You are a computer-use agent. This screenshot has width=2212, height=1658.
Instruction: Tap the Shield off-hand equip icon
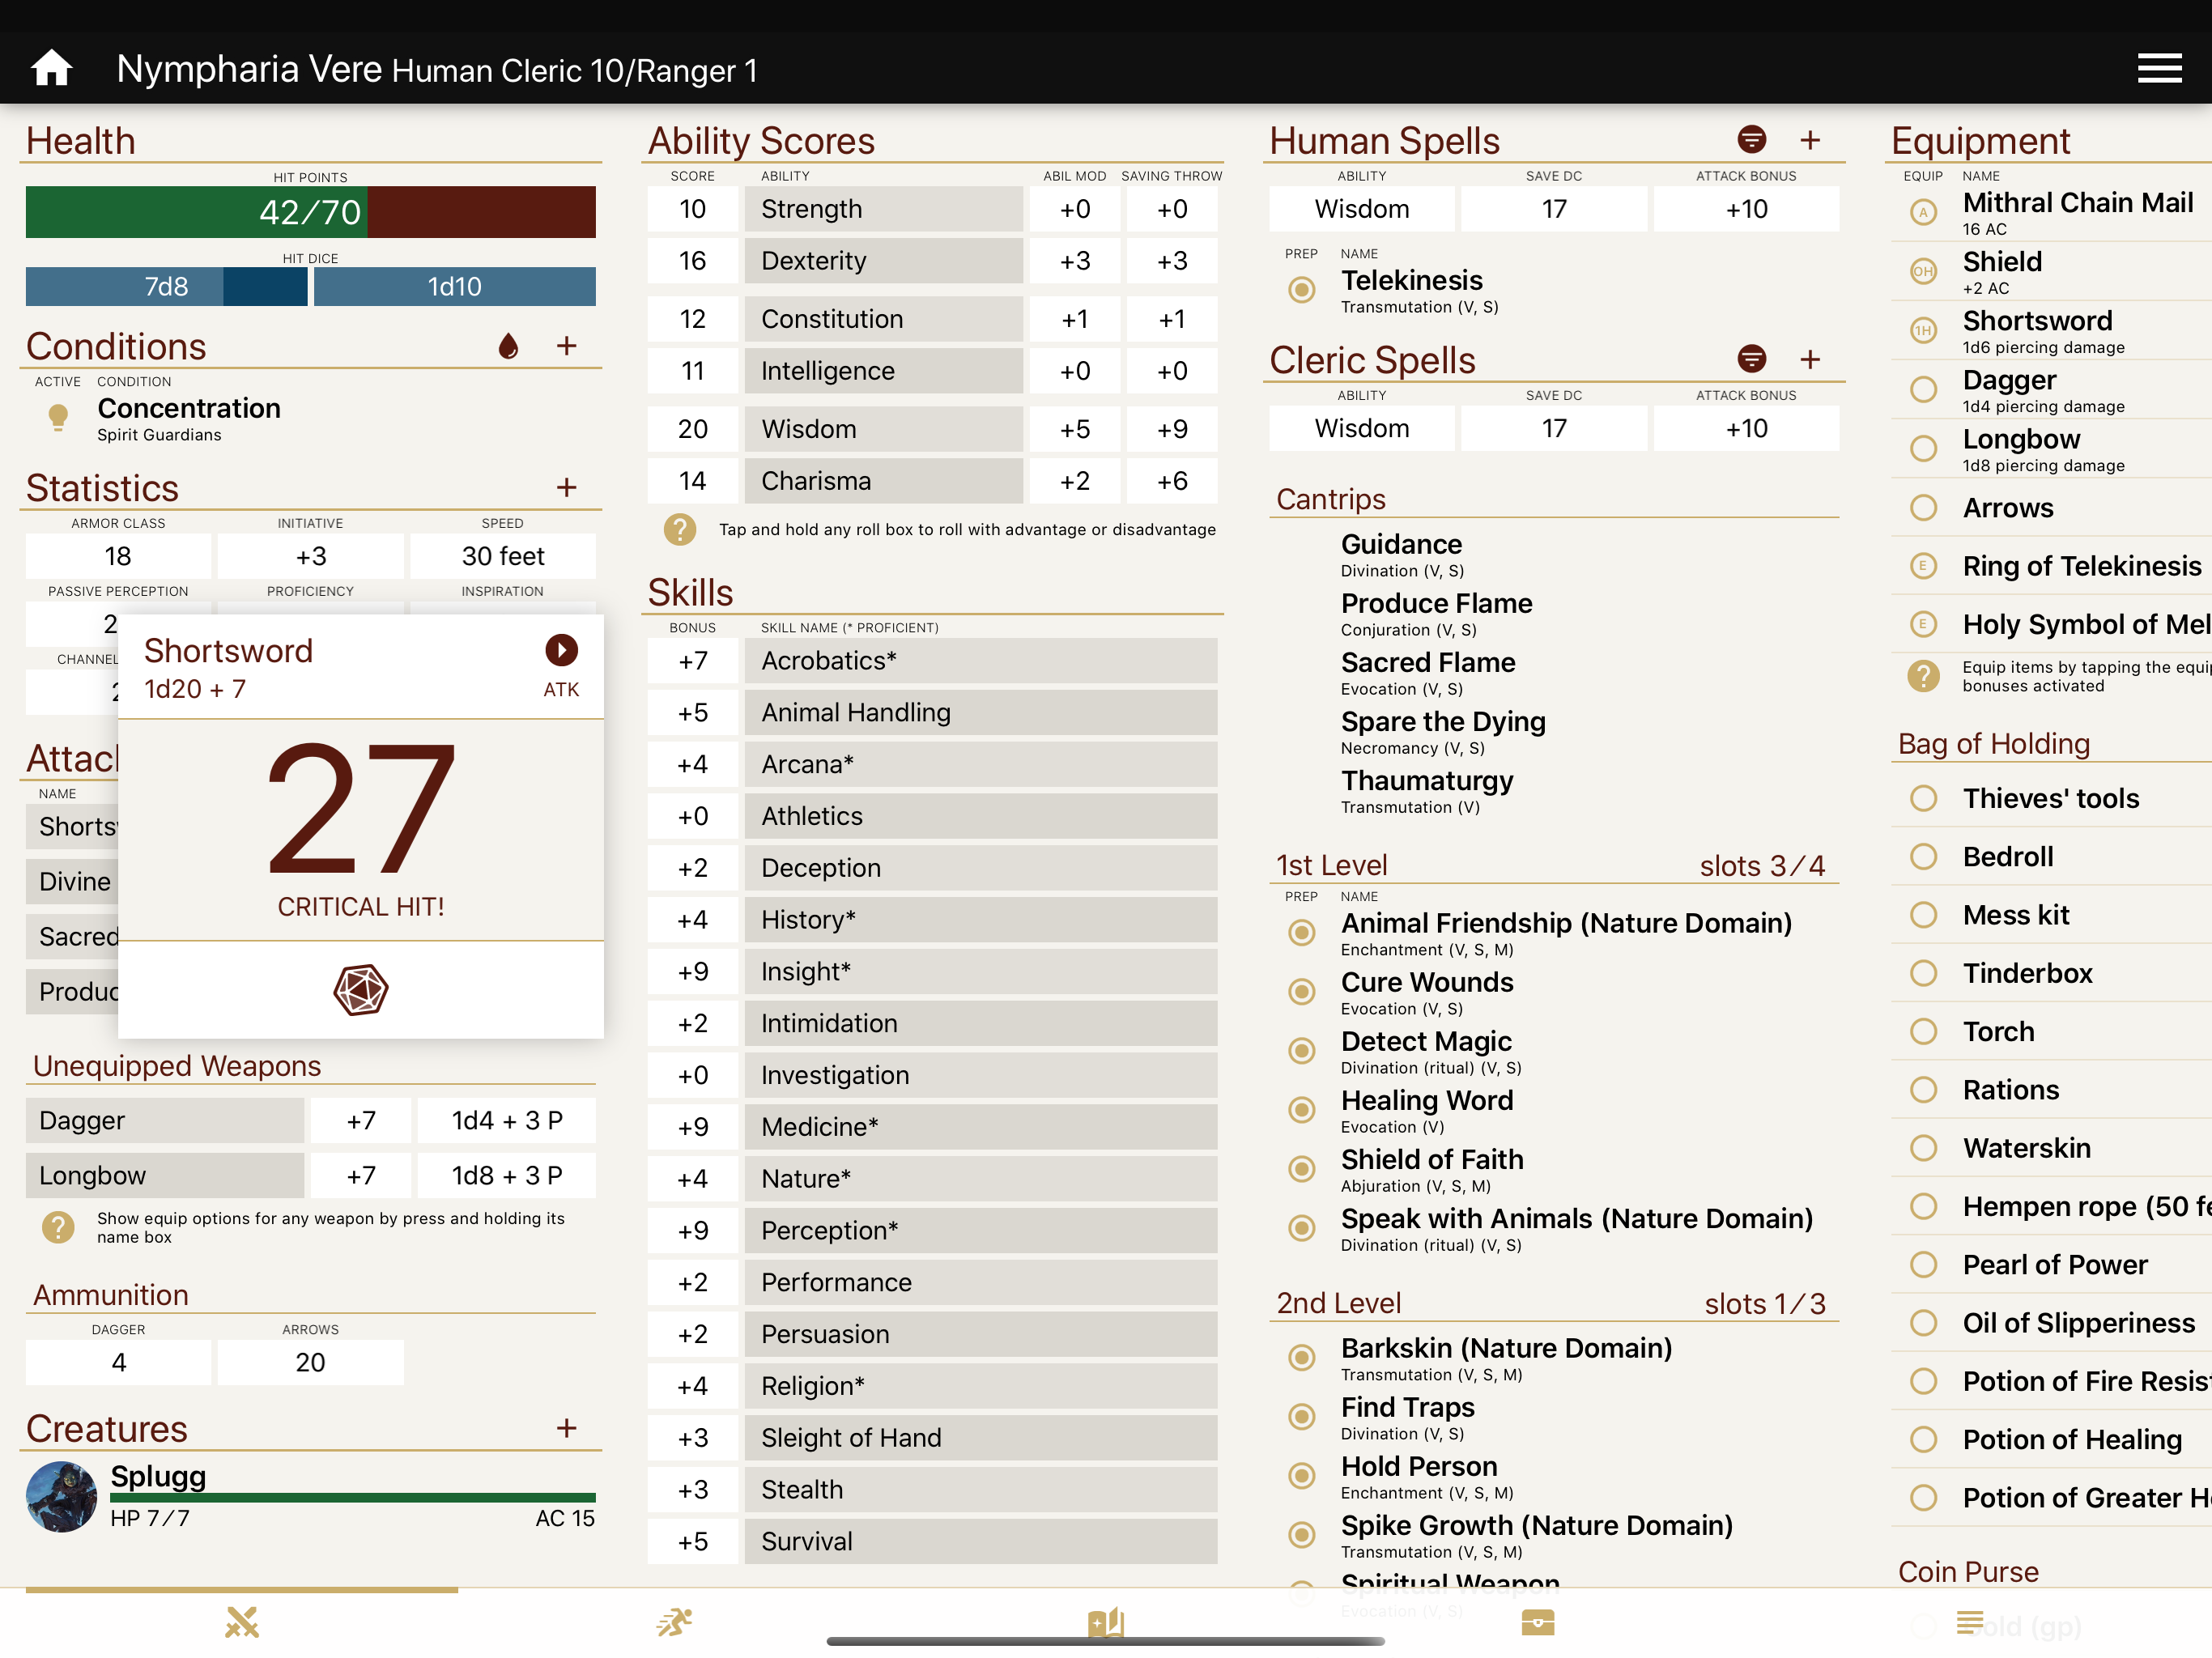tap(1922, 271)
